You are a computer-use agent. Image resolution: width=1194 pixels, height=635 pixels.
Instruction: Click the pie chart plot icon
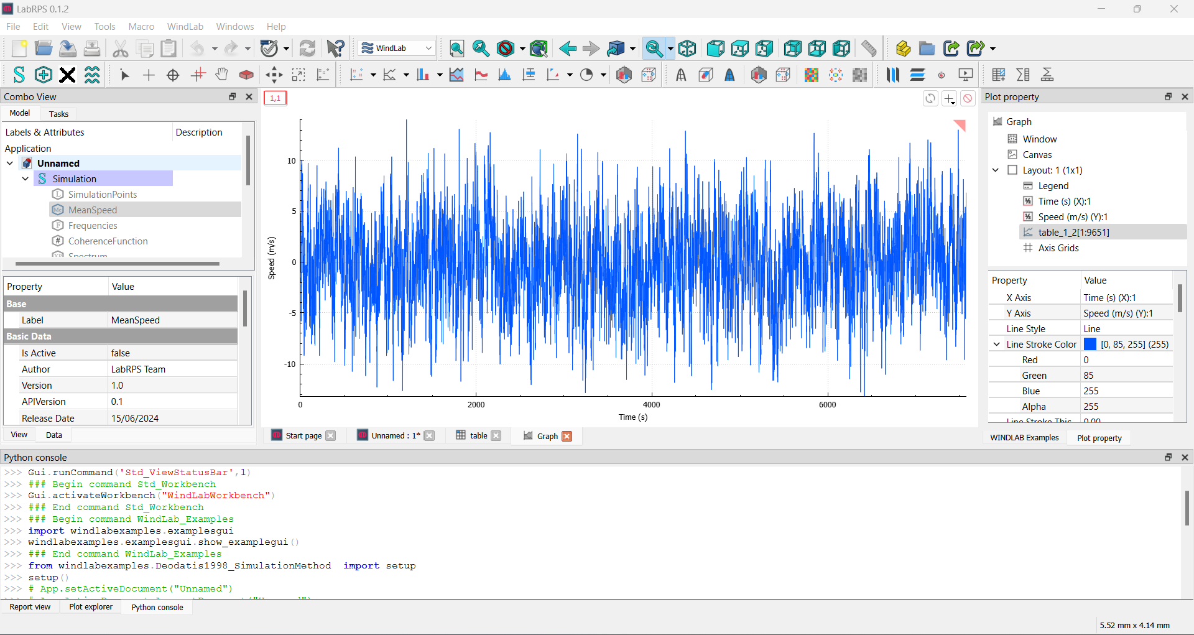586,75
